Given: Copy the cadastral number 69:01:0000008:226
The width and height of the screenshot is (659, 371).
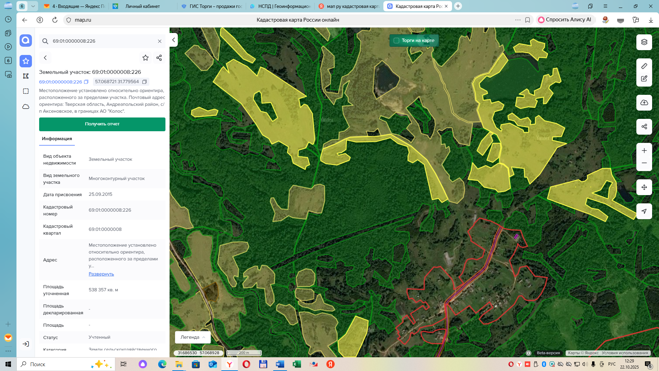Looking at the screenshot, I should (x=86, y=82).
